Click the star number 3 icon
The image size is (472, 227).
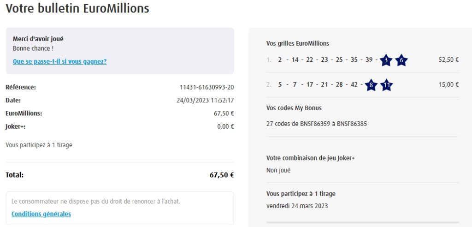(386, 60)
